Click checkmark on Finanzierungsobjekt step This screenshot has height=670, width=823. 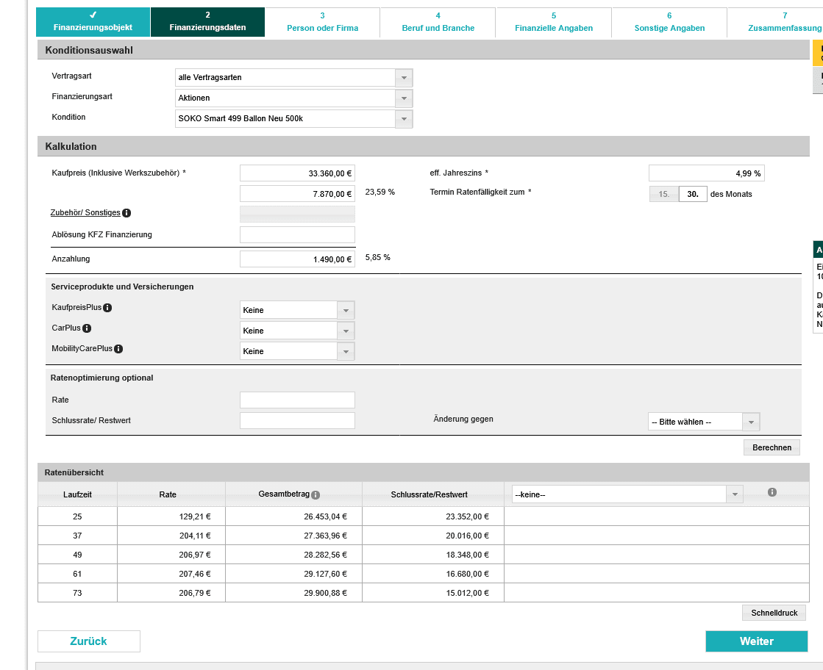coord(93,15)
